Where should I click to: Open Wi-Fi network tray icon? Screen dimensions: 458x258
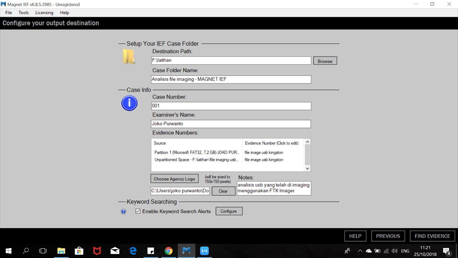point(386,251)
